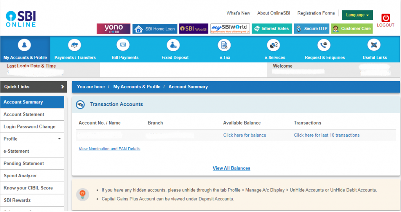
Task: Click the 'Branch' column header
Action: tap(155, 123)
